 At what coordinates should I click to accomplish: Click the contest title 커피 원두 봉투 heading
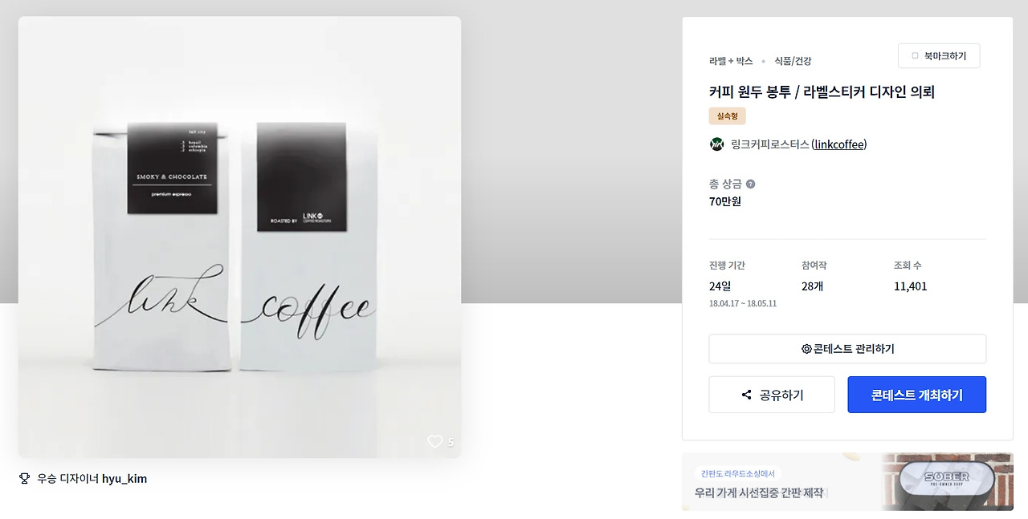click(x=822, y=91)
